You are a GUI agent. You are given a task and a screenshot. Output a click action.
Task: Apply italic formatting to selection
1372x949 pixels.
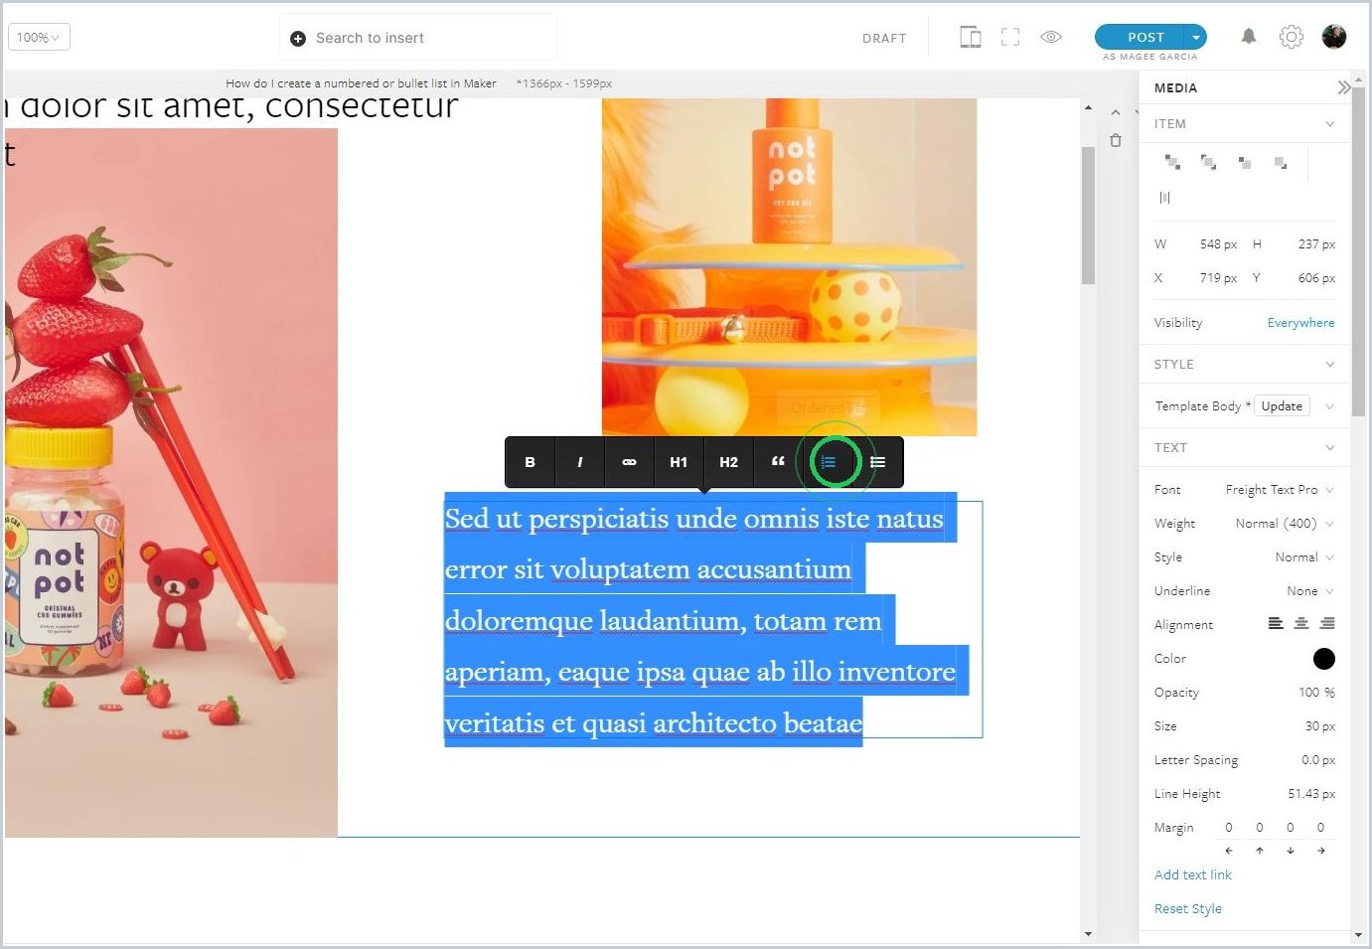[579, 462]
